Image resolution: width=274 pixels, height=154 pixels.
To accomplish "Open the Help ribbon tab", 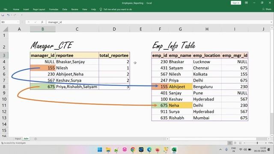I will click(x=93, y=9).
